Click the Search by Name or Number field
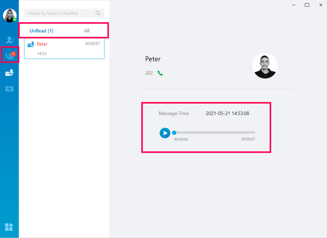Image resolution: width=327 pixels, height=238 pixels. [x=64, y=13]
